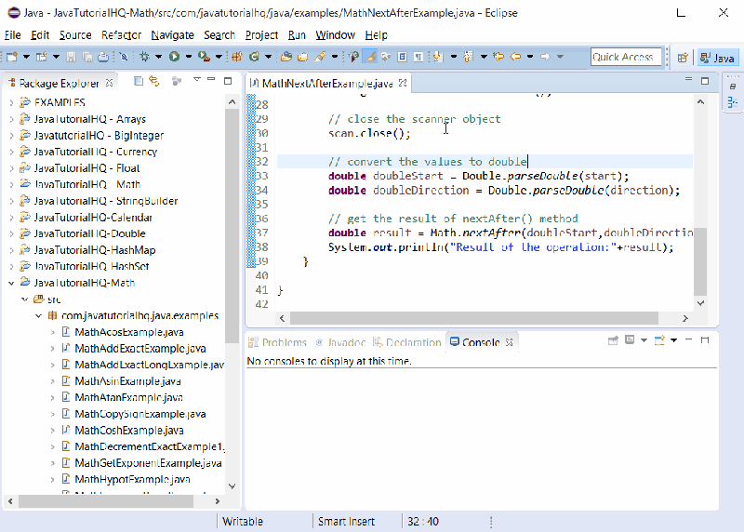
Task: Minimize the Console panel
Action: 689,339
